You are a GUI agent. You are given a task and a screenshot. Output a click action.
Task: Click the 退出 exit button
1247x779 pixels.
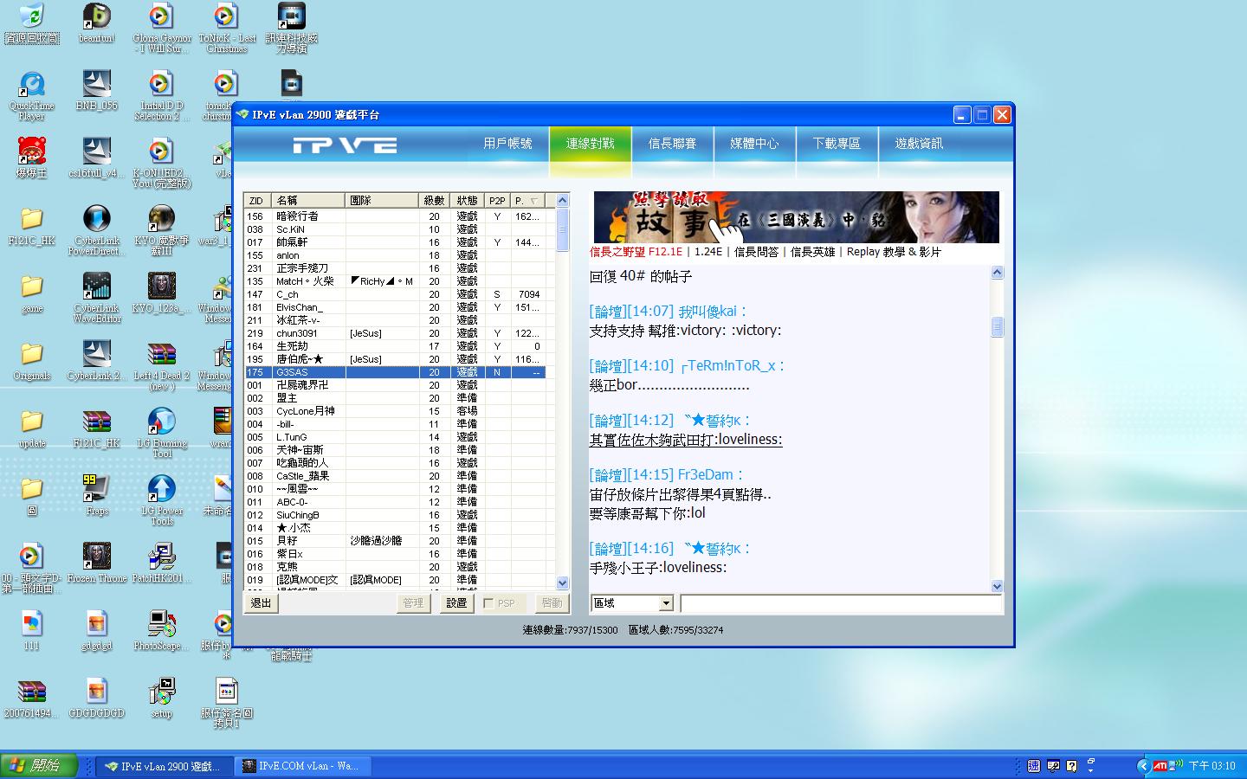(261, 603)
